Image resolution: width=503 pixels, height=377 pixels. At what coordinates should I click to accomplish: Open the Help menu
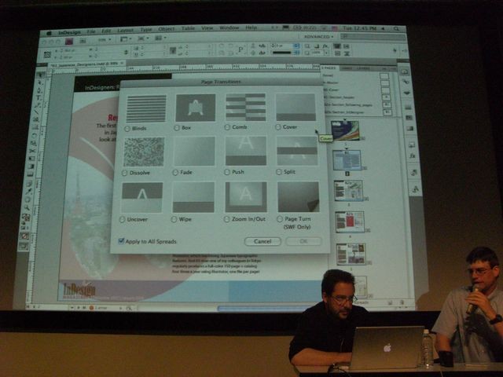(251, 28)
